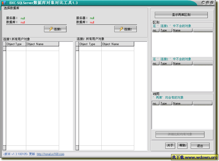The width and height of the screenshot is (219, 161).
Task: Open the ronal.vs168.com update link
Action: tap(50, 154)
